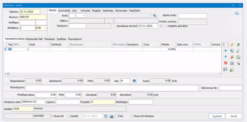Click the blue info icon next to Kat.
247x122 pixels.
pos(134,81)
